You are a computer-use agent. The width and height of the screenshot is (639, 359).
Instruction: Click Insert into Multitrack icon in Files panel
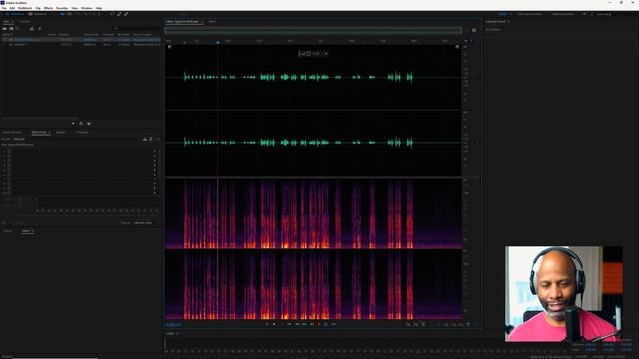pos(32,29)
